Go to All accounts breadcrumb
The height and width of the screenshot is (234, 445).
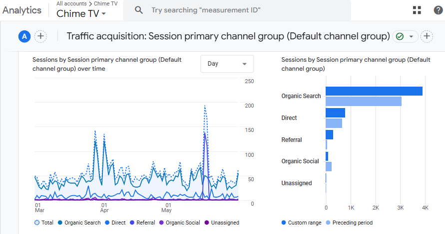[x=71, y=3]
